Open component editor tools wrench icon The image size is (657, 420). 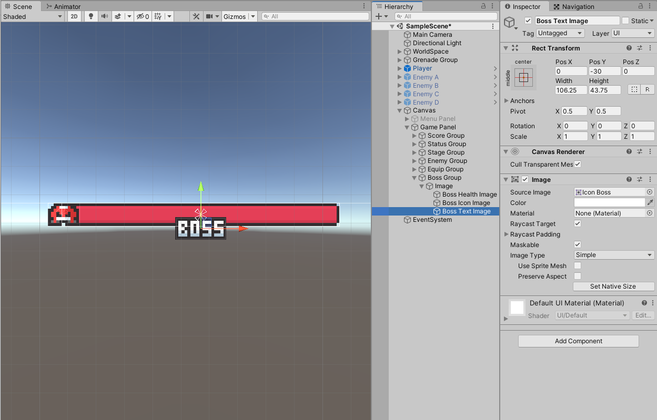click(196, 16)
